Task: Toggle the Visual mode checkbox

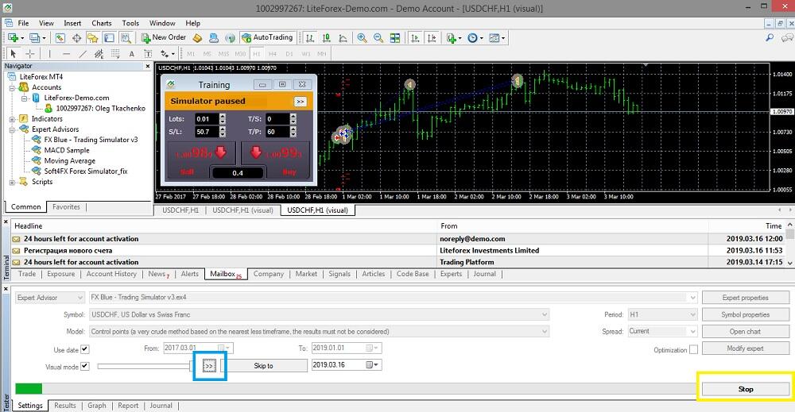Action: click(x=85, y=366)
